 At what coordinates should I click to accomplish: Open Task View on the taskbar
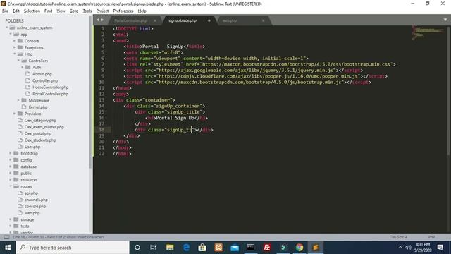pyautogui.click(x=153, y=248)
